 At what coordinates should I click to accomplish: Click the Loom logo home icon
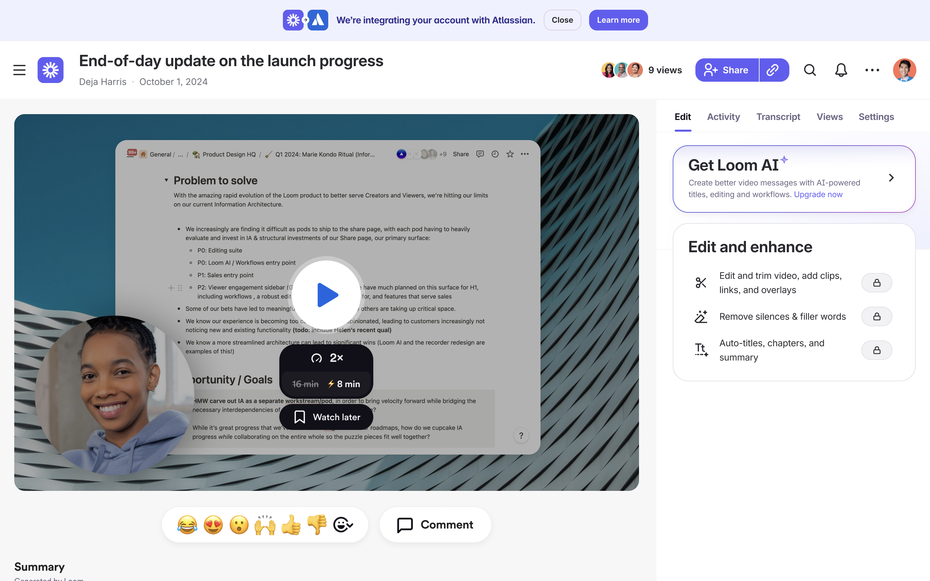[50, 70]
